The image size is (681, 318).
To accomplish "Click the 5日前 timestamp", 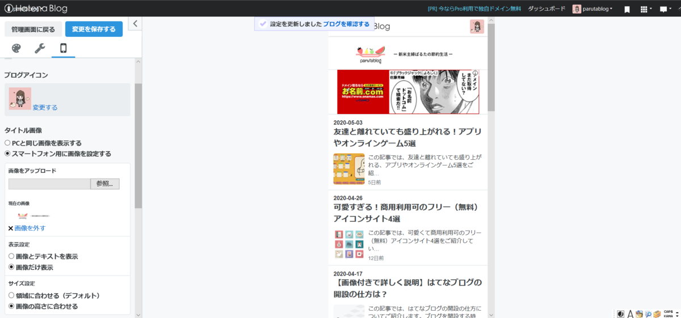I will tap(375, 183).
